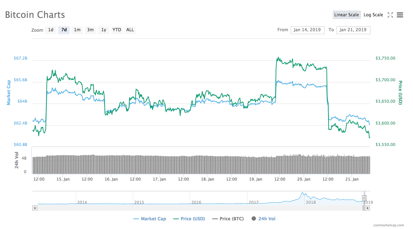
Task: Click the 2014 label in navigator
Action: [82, 202]
